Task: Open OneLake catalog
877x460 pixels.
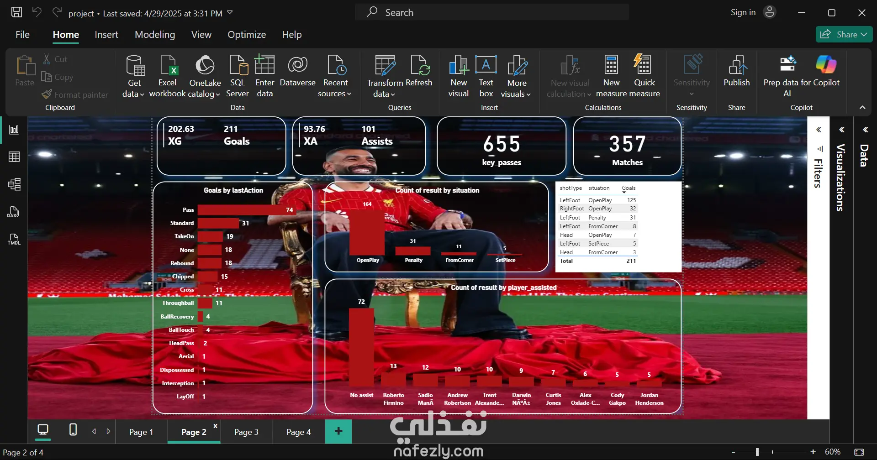Action: point(205,76)
